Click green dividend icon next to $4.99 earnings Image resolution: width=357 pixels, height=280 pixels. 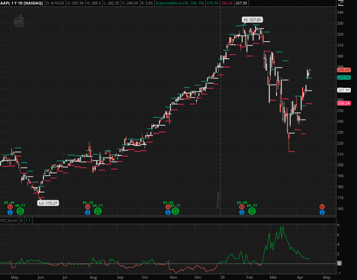tap(252, 211)
